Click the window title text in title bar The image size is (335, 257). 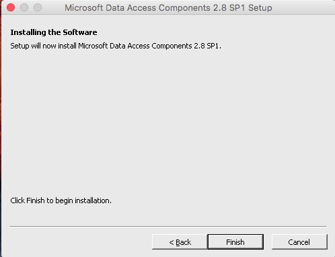168,8
